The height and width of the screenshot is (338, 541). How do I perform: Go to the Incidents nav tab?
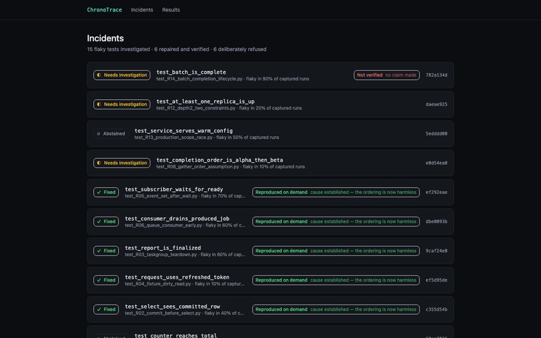[x=142, y=9]
